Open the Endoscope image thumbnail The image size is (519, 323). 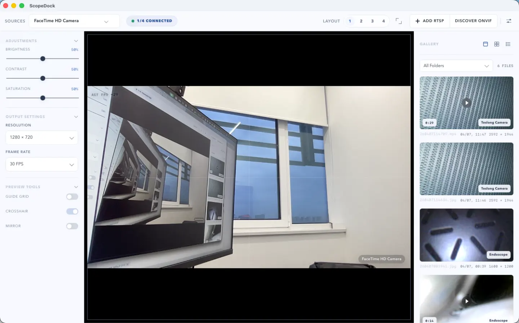click(466, 235)
